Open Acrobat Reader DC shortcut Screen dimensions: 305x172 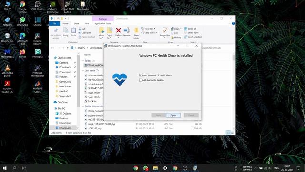(8, 87)
